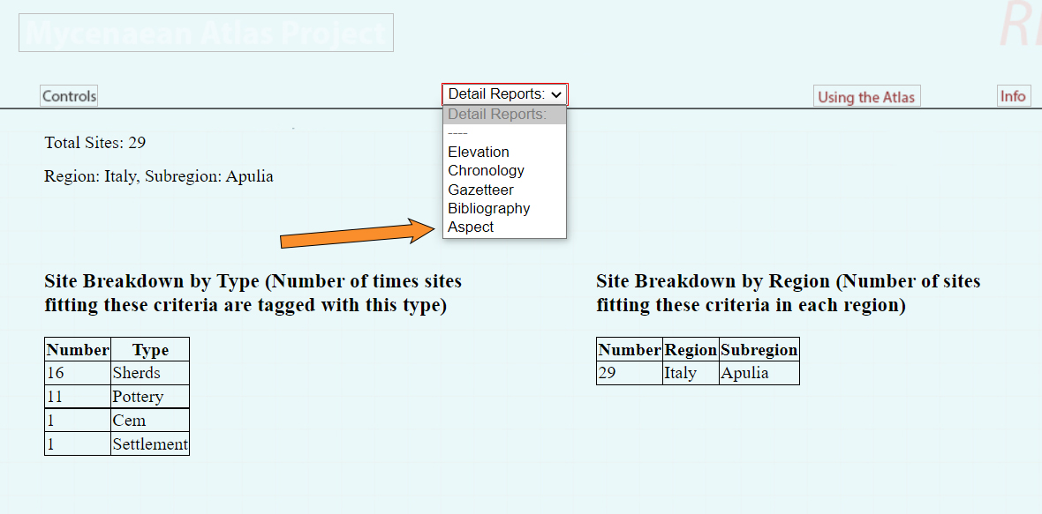The height and width of the screenshot is (514, 1042).
Task: Choose the Chronology report option
Action: click(x=486, y=170)
